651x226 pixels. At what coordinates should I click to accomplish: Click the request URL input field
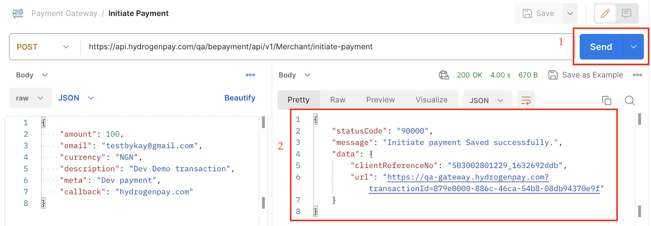point(327,47)
